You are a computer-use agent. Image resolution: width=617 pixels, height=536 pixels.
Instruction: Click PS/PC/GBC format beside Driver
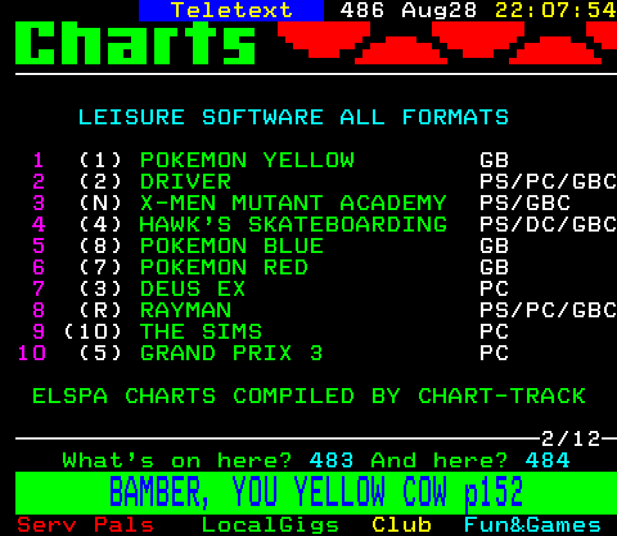(x=548, y=182)
